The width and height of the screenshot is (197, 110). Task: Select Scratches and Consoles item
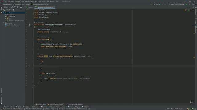point(12,25)
